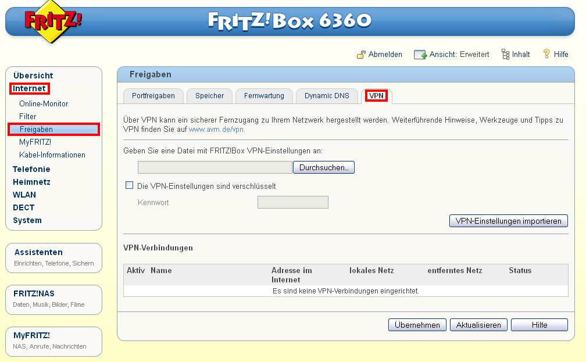Open Filter submenu item
Viewport: 586px width, 362px height.
coord(28,117)
